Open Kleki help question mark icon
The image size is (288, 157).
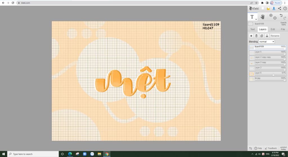click(285, 8)
